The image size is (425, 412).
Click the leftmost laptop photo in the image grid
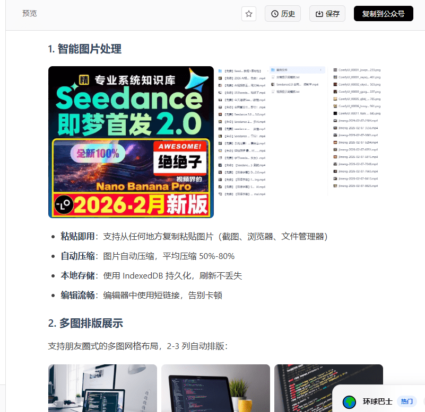102,388
